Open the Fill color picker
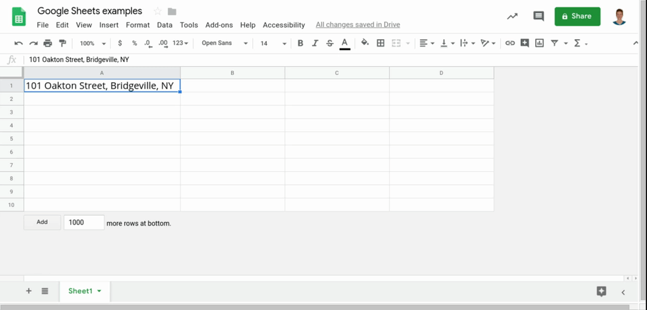The width and height of the screenshot is (647, 310). 365,43
